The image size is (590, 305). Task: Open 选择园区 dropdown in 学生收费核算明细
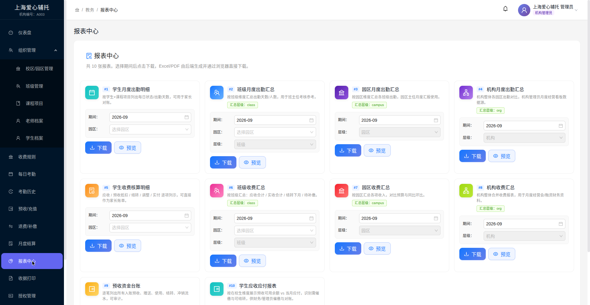pos(150,228)
